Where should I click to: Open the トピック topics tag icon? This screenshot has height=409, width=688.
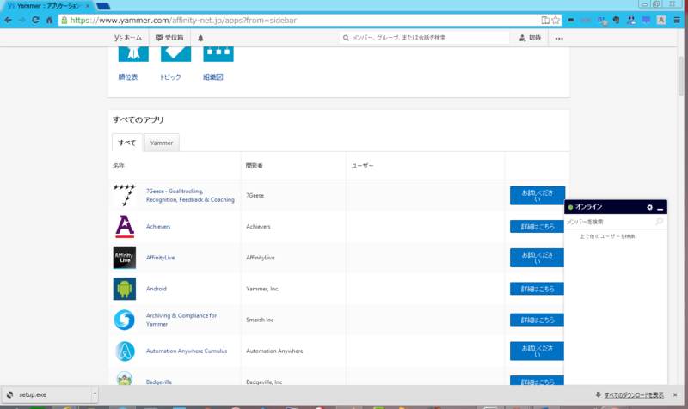point(175,54)
